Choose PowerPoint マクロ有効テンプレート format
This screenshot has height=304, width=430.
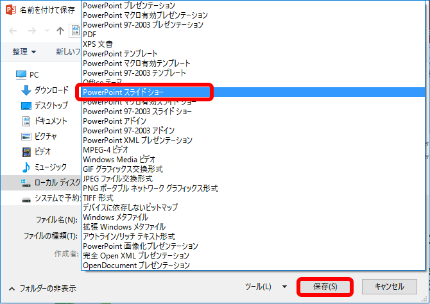tap(253, 63)
